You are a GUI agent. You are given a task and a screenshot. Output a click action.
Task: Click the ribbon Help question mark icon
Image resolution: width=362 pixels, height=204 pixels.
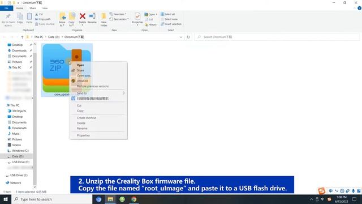tap(359, 8)
